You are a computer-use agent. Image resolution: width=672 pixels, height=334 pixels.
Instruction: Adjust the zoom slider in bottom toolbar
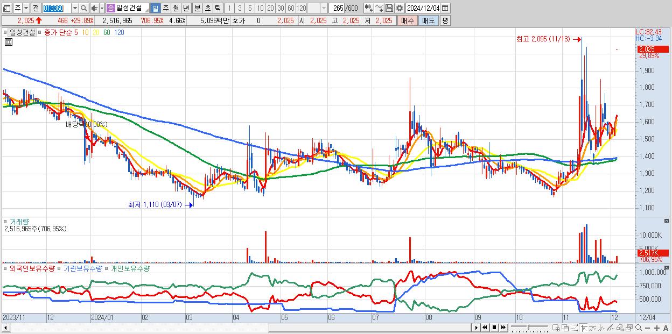pos(529,328)
